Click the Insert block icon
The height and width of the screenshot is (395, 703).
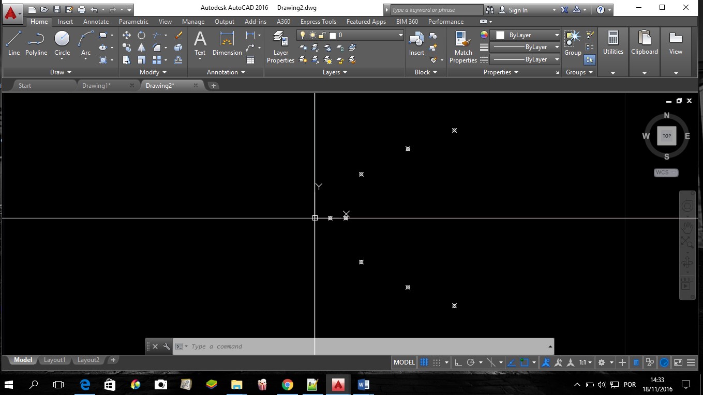pos(416,43)
